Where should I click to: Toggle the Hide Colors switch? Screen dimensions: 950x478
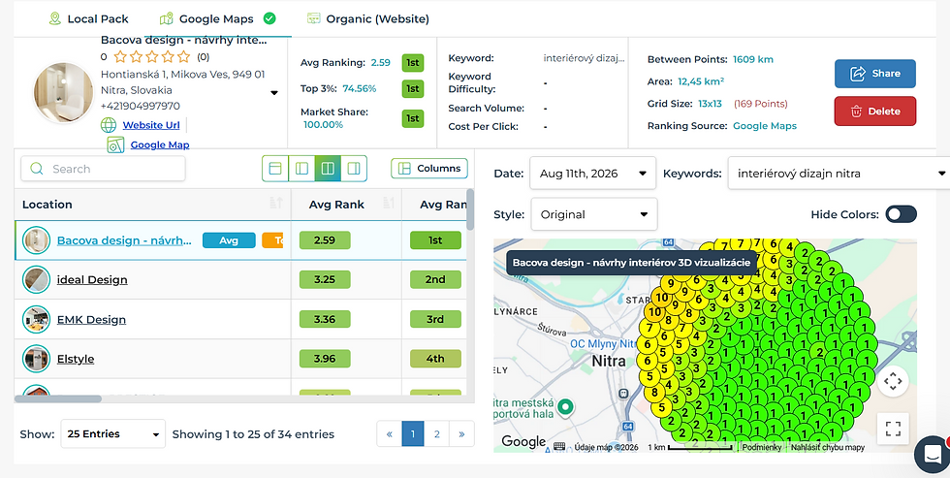coord(901,214)
